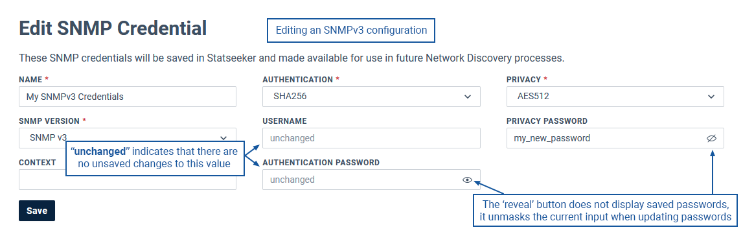The image size is (743, 234).
Task: Focus the Context input box
Action: point(128,180)
